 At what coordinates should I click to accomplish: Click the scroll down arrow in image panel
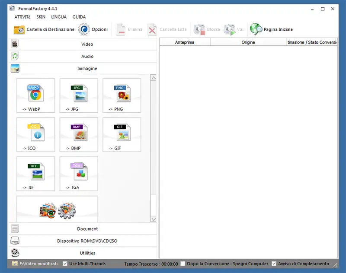(154, 219)
